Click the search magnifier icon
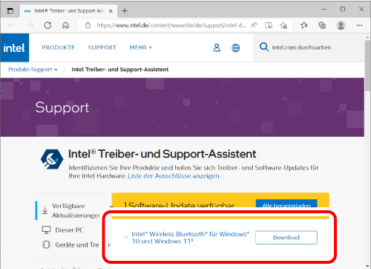Screen dimensions: 371x269 coord(264,47)
